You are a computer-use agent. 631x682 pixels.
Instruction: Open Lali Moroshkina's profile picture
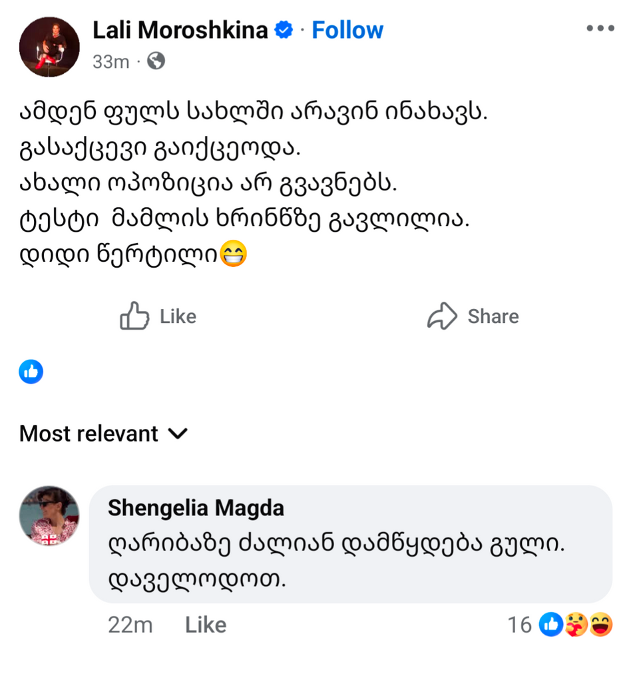click(49, 47)
